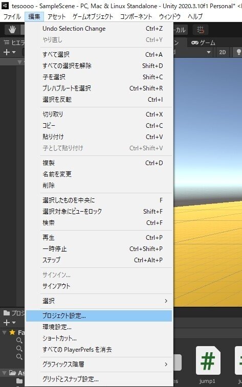Screen dimensions: 242x387
Task: Choose 検索 entry
Action: pos(99,222)
